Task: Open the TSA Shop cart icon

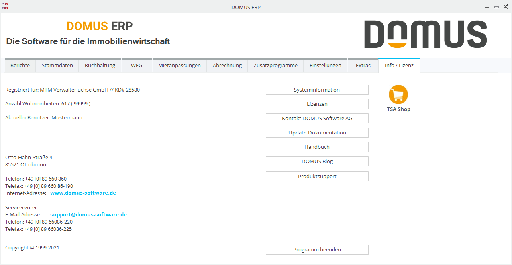Action: (398, 95)
